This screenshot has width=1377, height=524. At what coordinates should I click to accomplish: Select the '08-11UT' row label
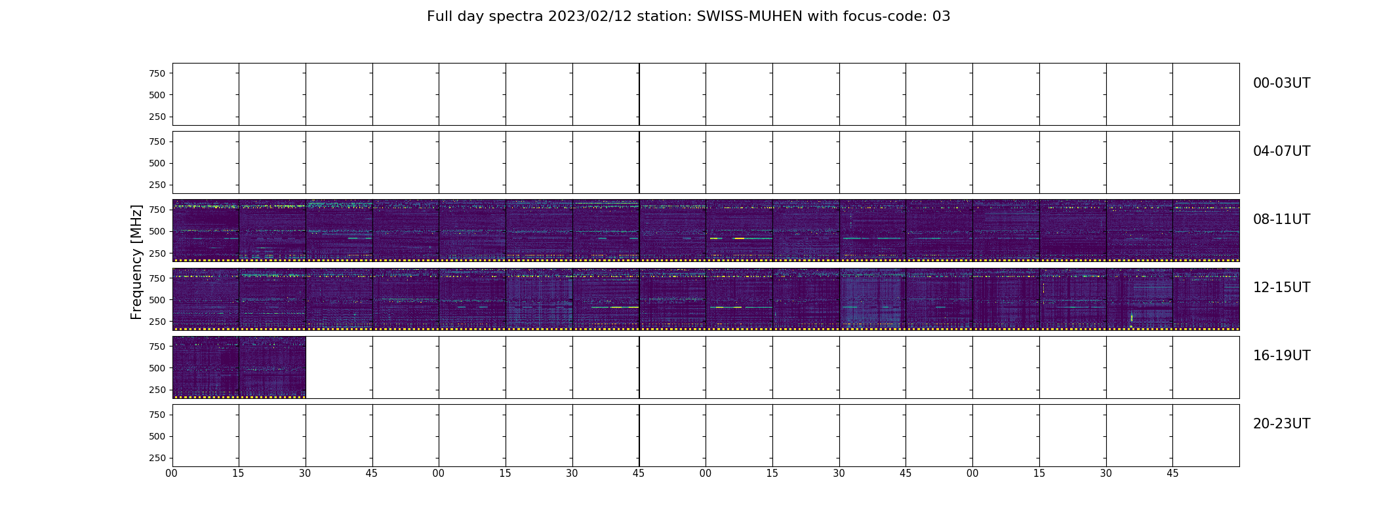(1281, 219)
